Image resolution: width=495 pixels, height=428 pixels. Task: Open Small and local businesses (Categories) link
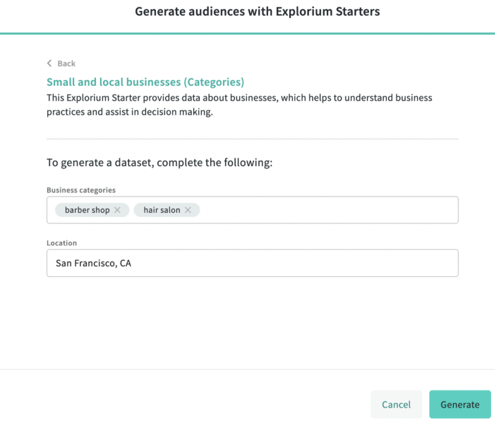[145, 81]
